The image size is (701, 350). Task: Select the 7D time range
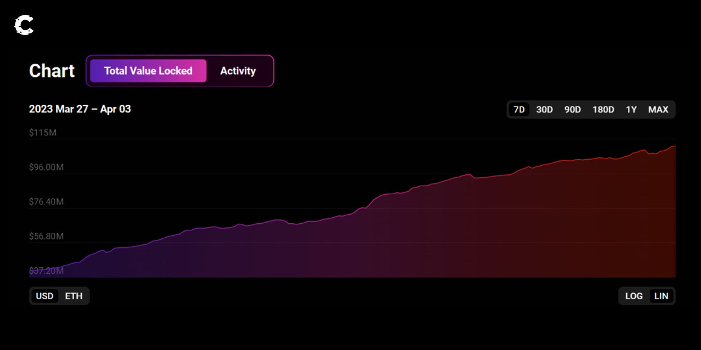click(x=519, y=110)
